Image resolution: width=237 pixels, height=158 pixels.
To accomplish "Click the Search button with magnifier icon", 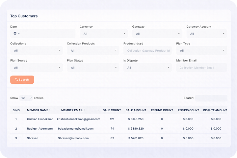I will pyautogui.click(x=22, y=80).
